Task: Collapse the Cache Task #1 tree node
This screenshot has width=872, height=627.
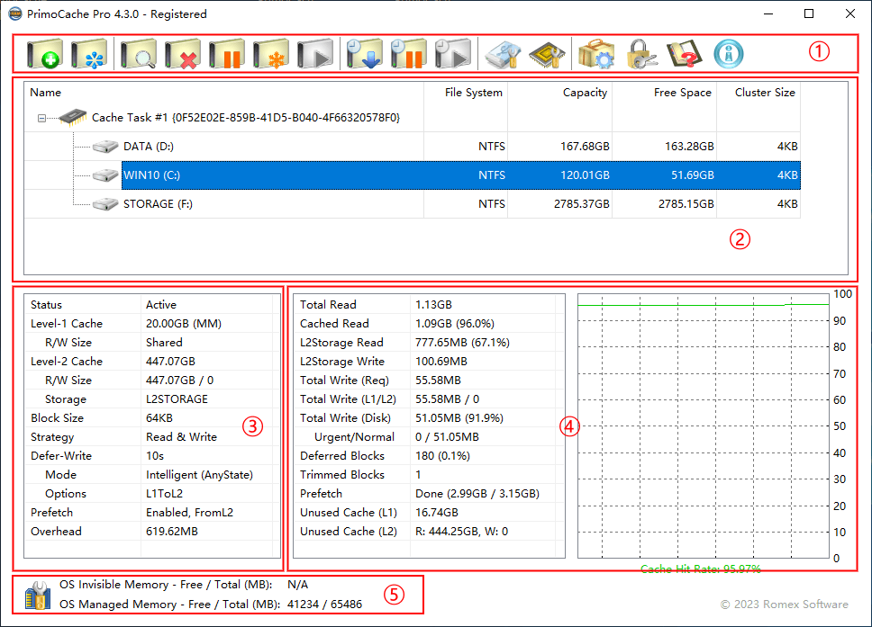Action: point(41,118)
